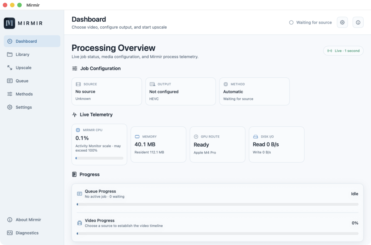371x245 pixels.
Task: Switch to the Upscale page
Action: point(32,68)
